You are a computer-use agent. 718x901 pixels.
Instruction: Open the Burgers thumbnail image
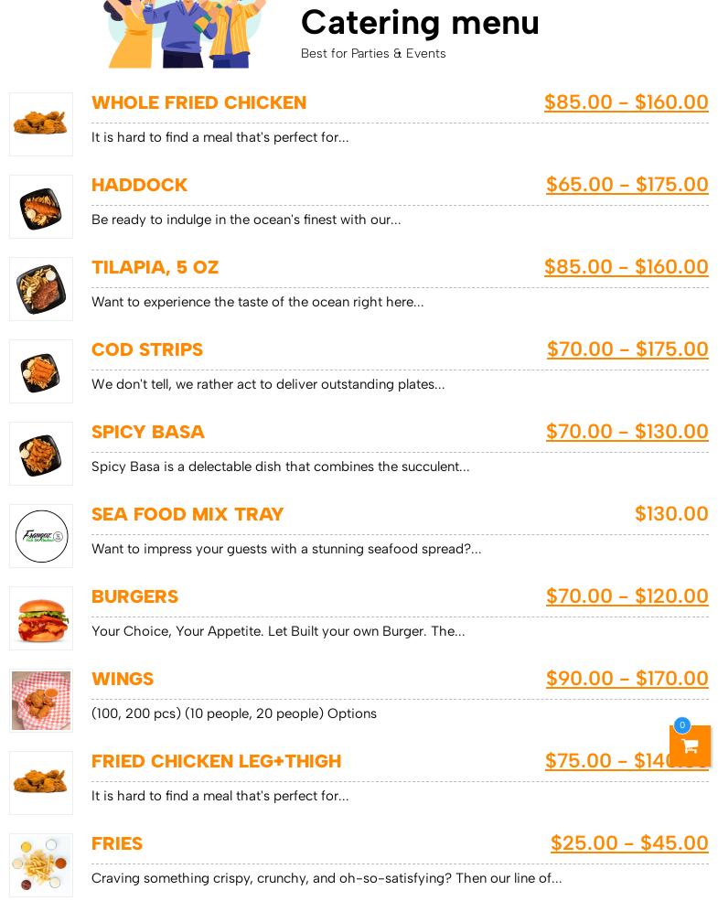(41, 618)
